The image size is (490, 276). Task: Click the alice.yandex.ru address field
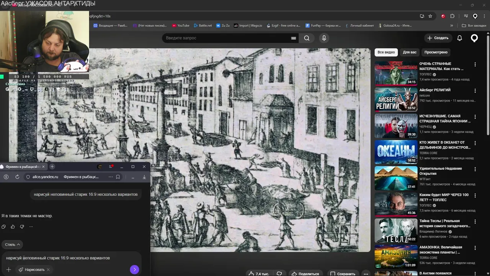pyautogui.click(x=73, y=177)
